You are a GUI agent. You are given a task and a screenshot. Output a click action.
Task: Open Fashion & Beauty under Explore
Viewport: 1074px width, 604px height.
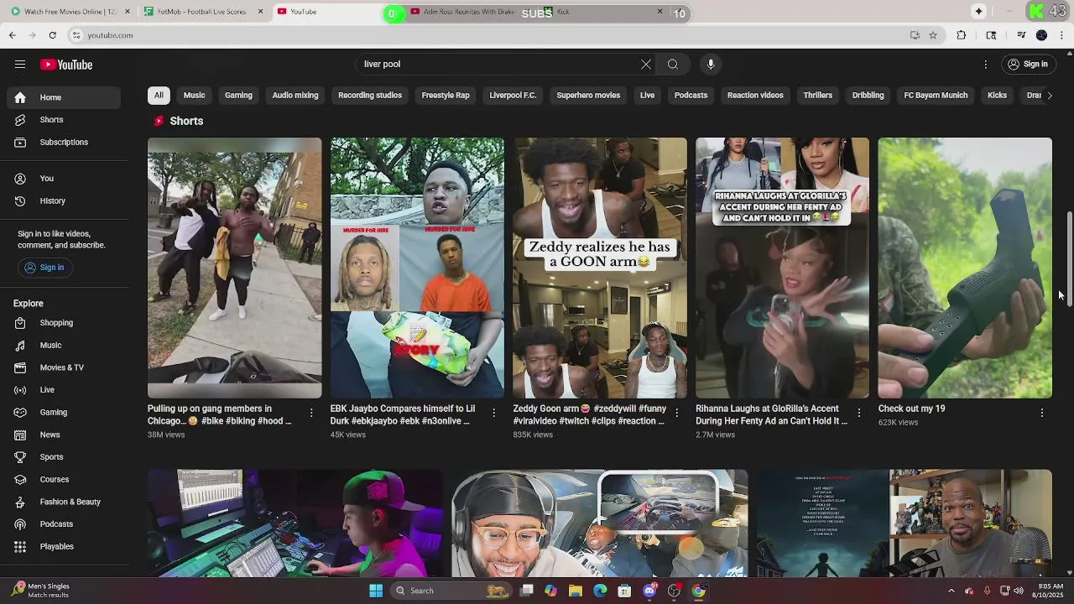point(64,502)
